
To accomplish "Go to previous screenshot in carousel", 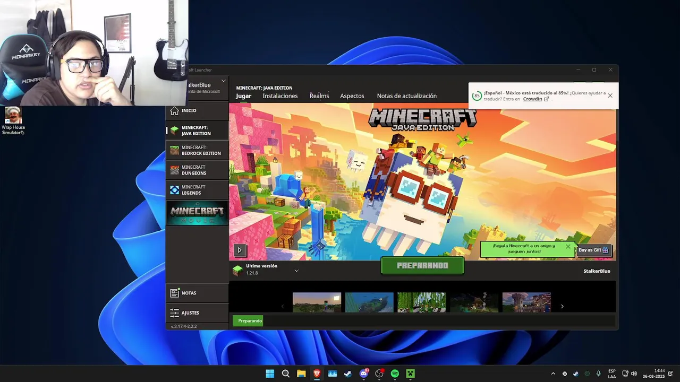I will tap(283, 306).
